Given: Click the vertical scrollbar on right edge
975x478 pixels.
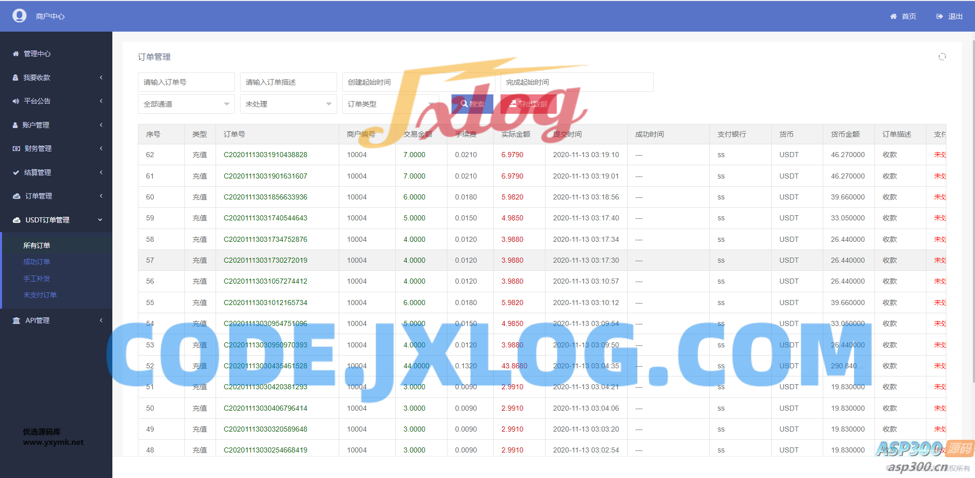Looking at the screenshot, I should coord(973,204).
